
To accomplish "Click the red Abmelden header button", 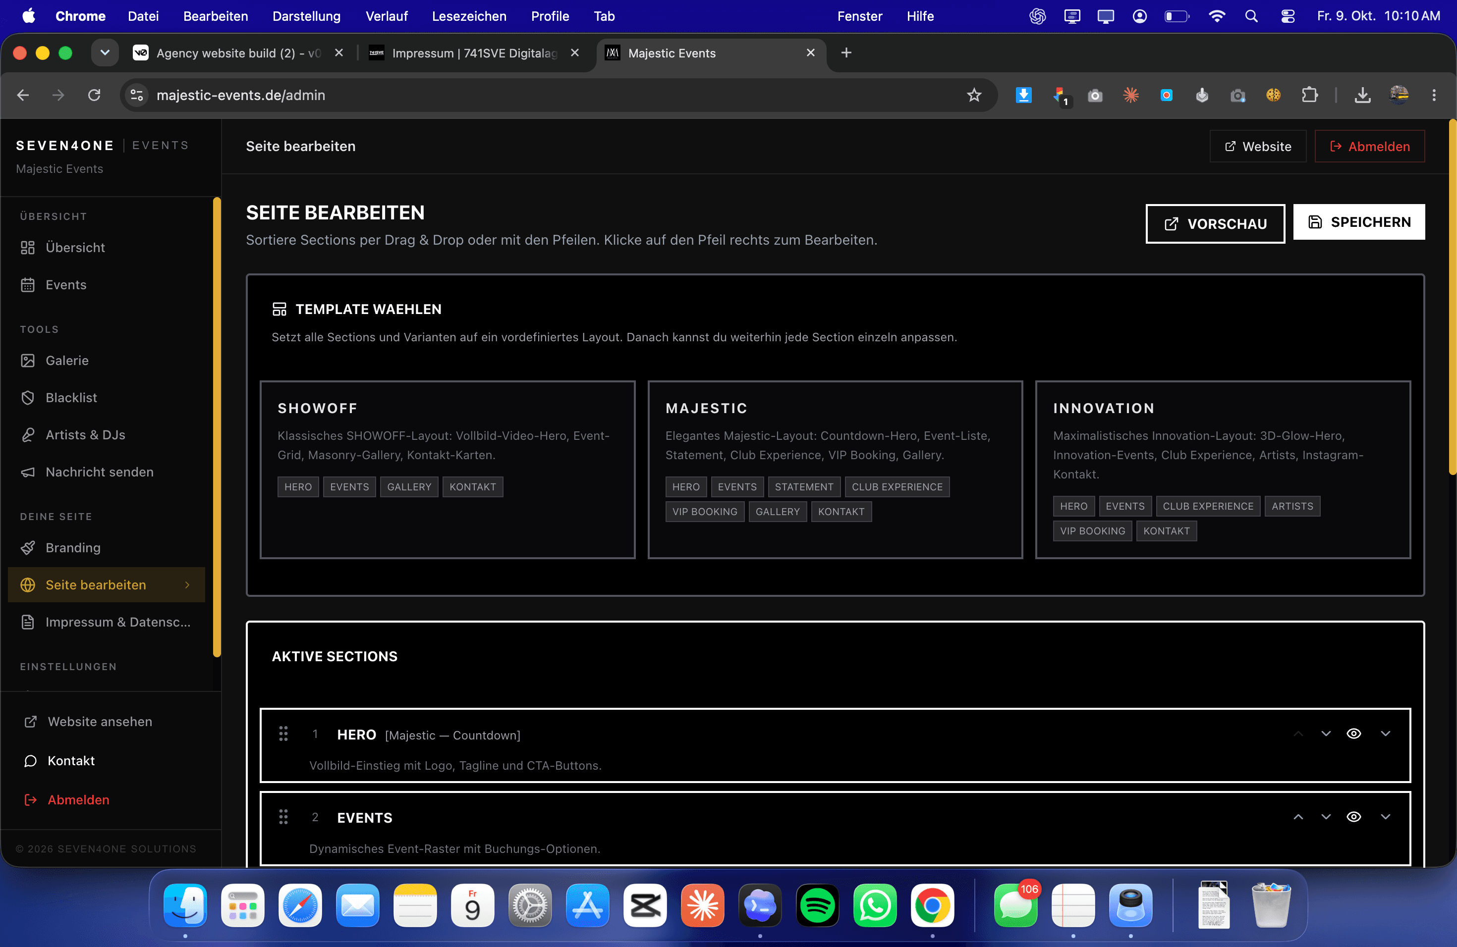I will pos(1369,146).
